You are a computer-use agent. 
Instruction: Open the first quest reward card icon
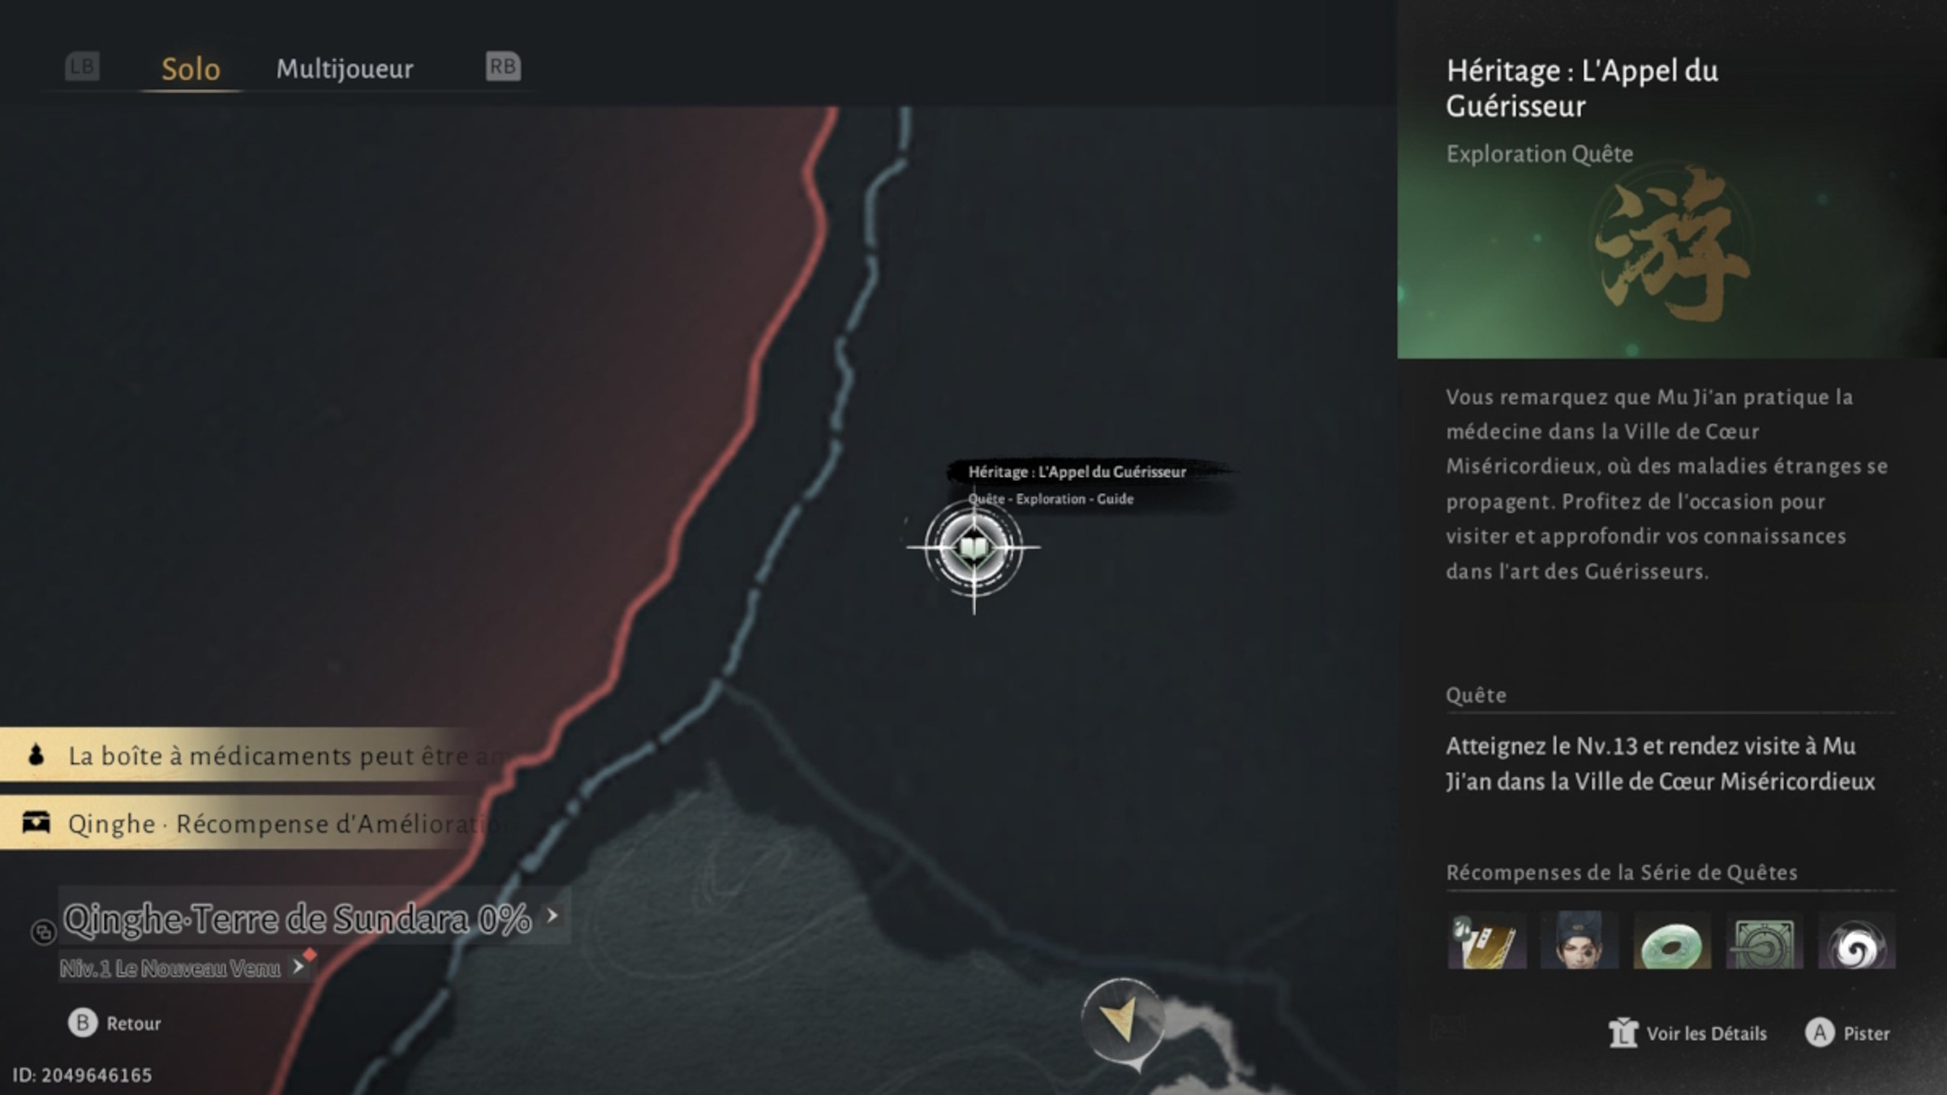[1487, 941]
